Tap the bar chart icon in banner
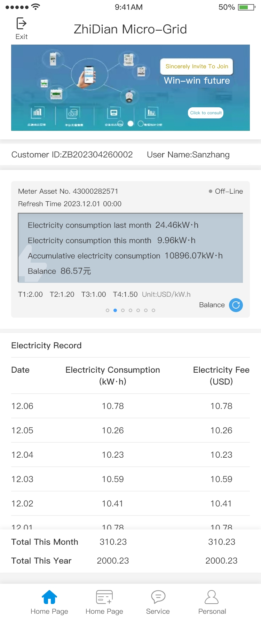The image size is (261, 620). coord(37,113)
